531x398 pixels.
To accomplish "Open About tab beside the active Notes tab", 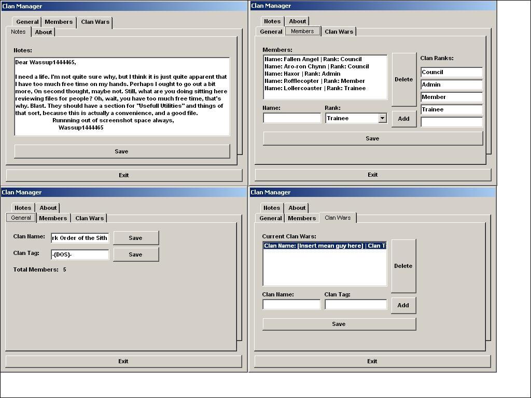I will pos(43,32).
